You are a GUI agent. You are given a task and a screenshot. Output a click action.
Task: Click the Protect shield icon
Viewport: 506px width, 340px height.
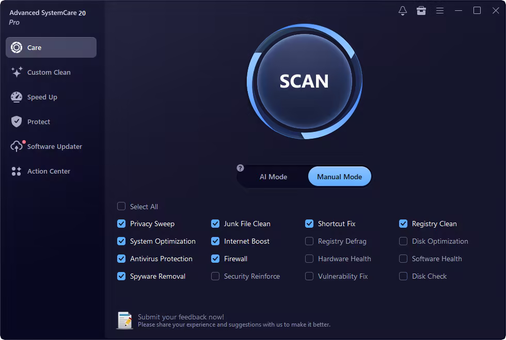point(17,122)
